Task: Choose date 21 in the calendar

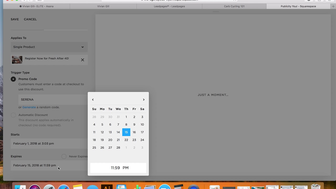Action: click(x=118, y=140)
